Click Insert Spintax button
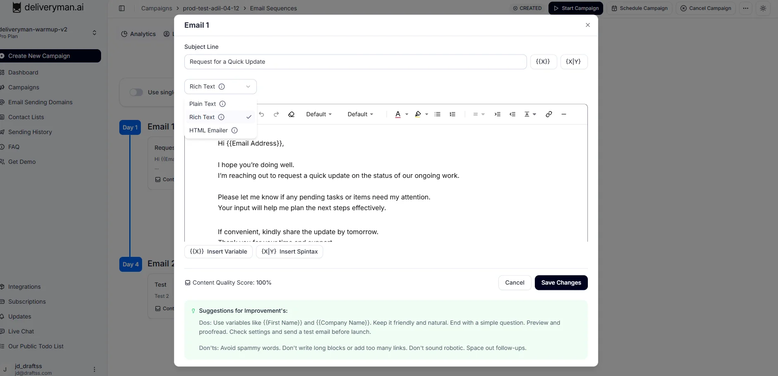 [x=290, y=251]
